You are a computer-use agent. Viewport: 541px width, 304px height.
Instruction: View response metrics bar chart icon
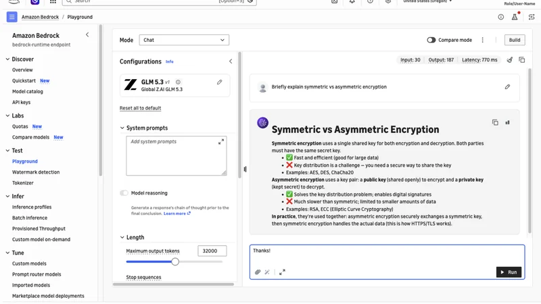[507, 122]
